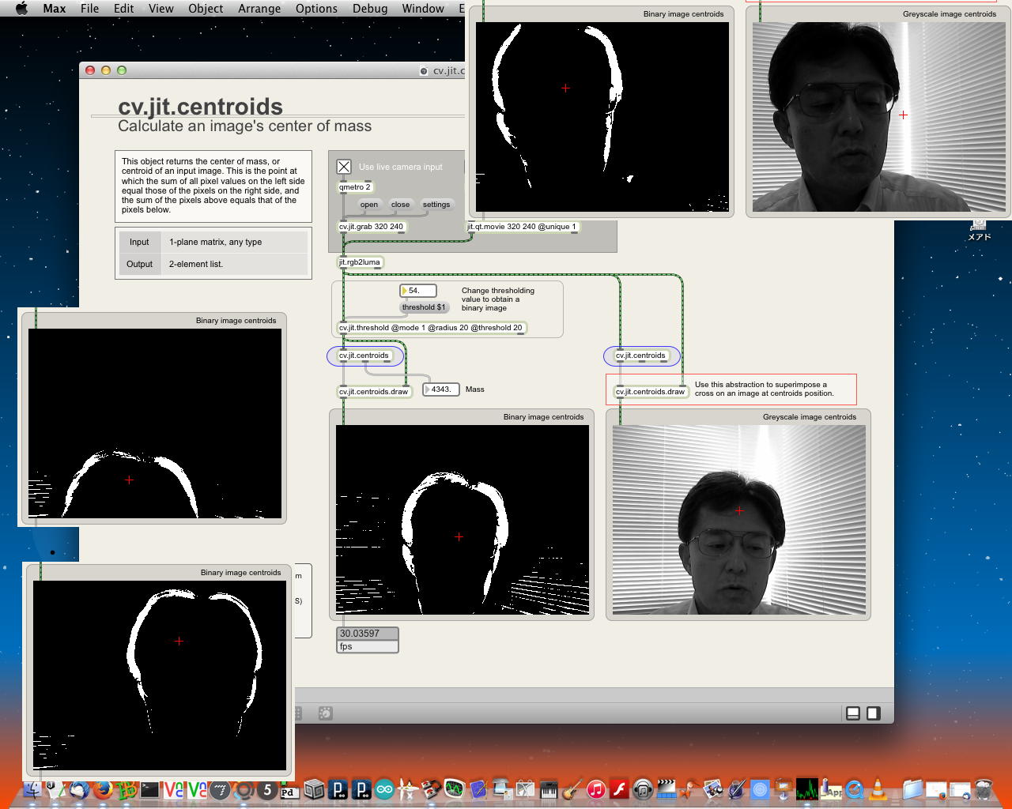Select the jit.rgb2luma object
This screenshot has width=1012, height=809.
point(361,262)
